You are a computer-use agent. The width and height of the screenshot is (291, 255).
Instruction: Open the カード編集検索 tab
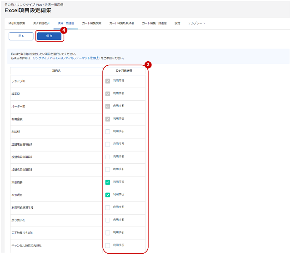point(92,23)
